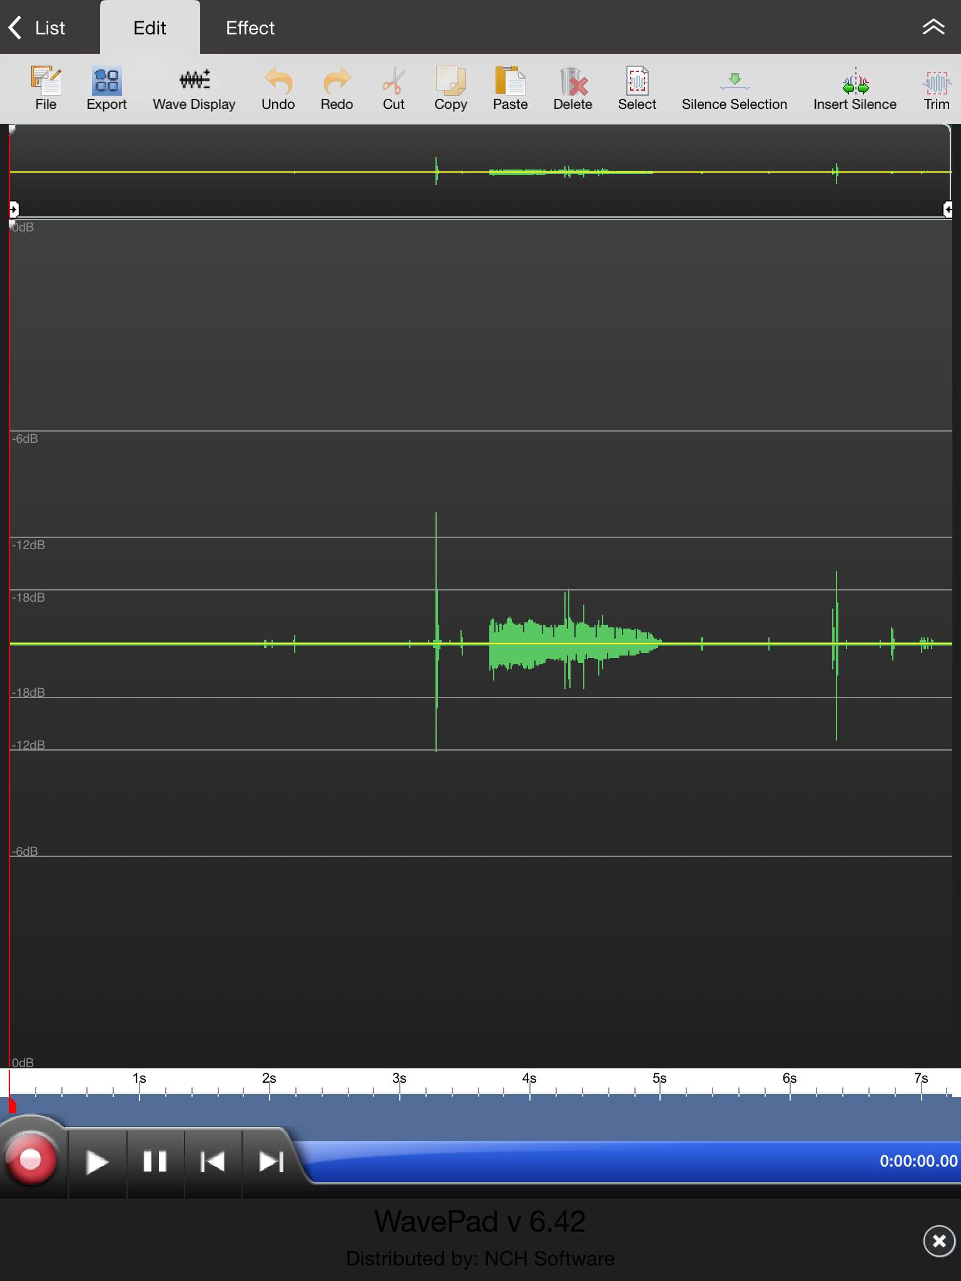Redo the last action
Screen dimensions: 961x1281
tap(337, 88)
